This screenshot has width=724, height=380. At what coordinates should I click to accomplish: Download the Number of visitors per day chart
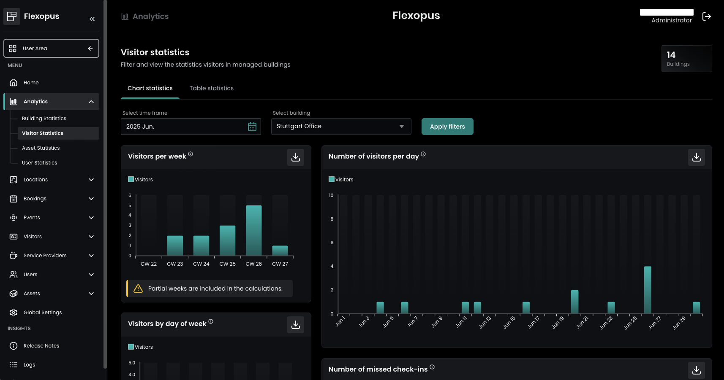[x=696, y=157]
